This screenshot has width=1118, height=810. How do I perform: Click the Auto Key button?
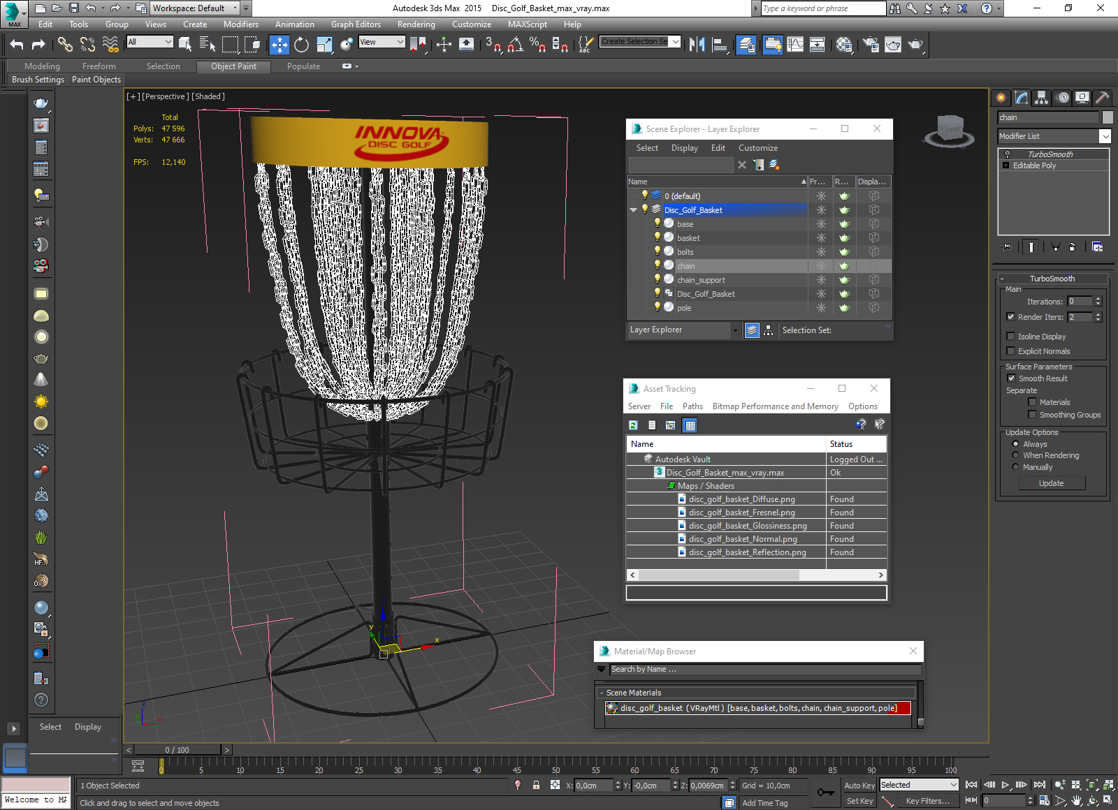[x=859, y=786]
